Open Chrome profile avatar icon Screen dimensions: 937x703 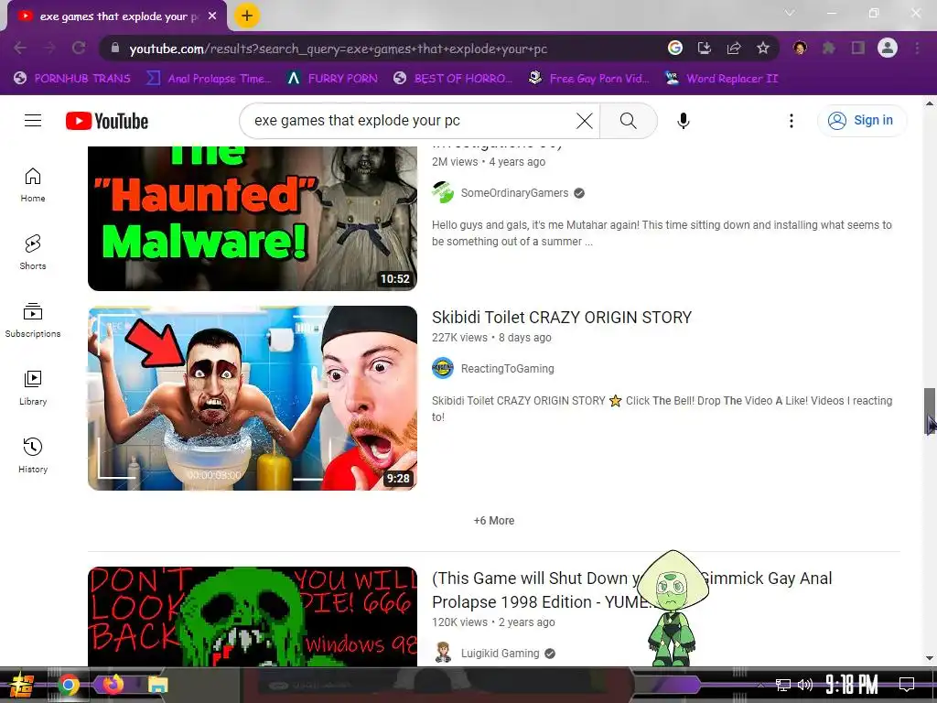tap(888, 48)
